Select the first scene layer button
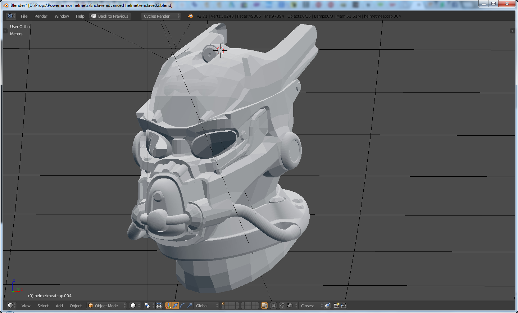This screenshot has height=313, width=518. tap(223, 304)
